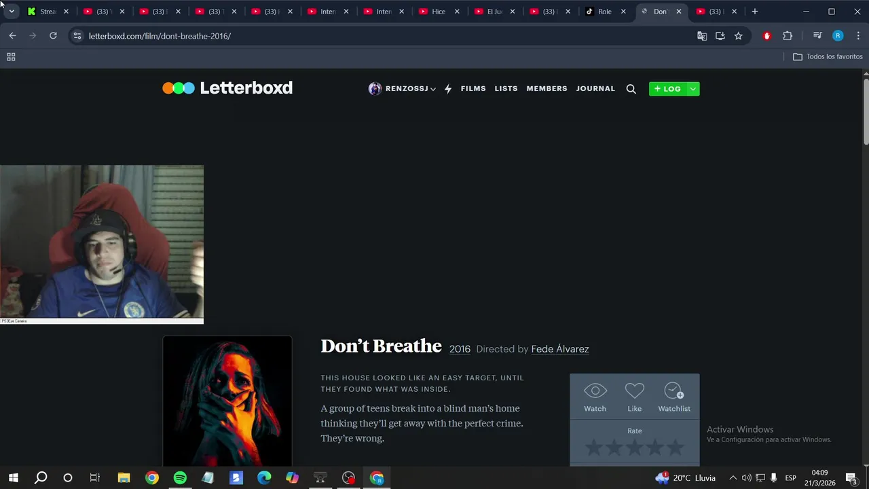This screenshot has height=489, width=869.
Task: Open the 2016 year link
Action: point(460,349)
